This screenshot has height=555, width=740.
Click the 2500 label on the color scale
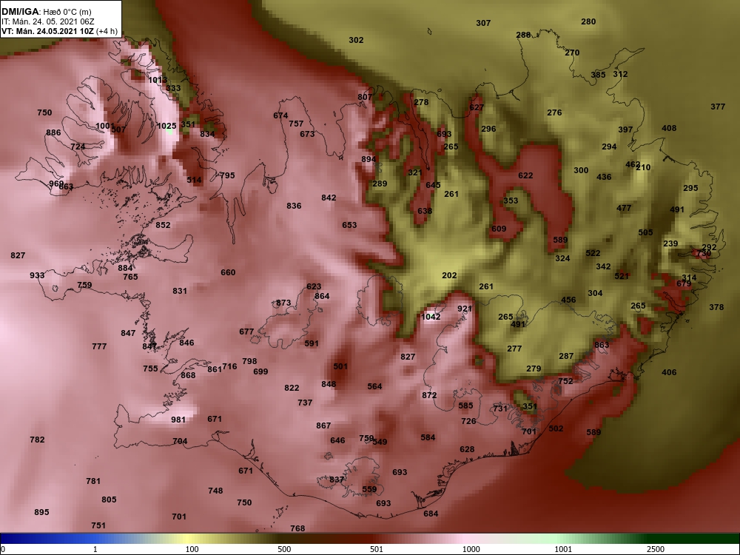pyautogui.click(x=656, y=549)
